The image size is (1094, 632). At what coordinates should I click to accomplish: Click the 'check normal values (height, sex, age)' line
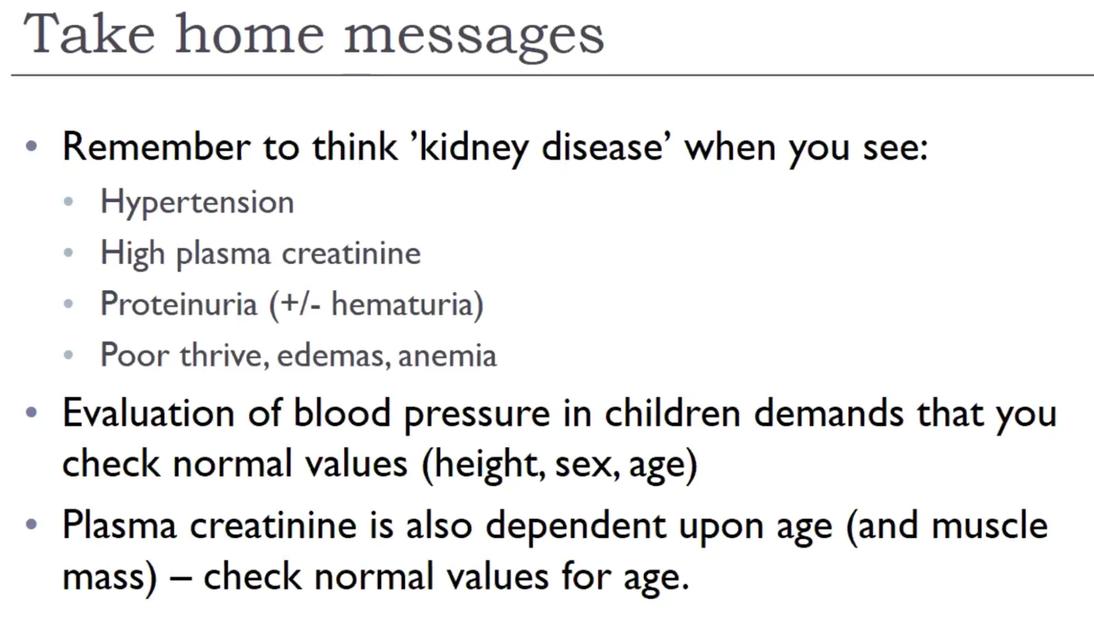point(379,465)
